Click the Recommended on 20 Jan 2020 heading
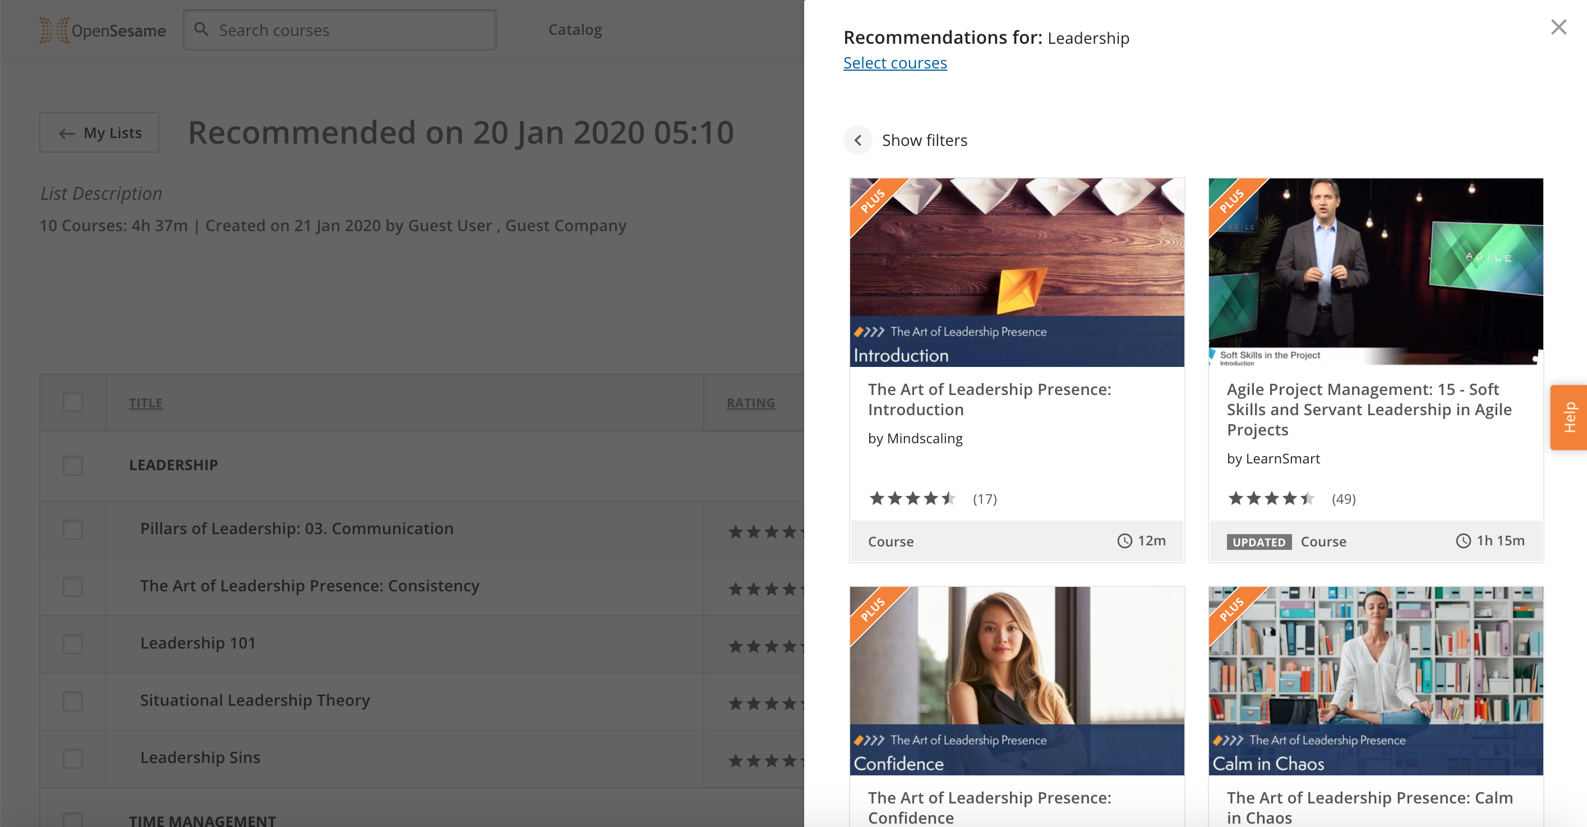The width and height of the screenshot is (1587, 827). [x=461, y=132]
